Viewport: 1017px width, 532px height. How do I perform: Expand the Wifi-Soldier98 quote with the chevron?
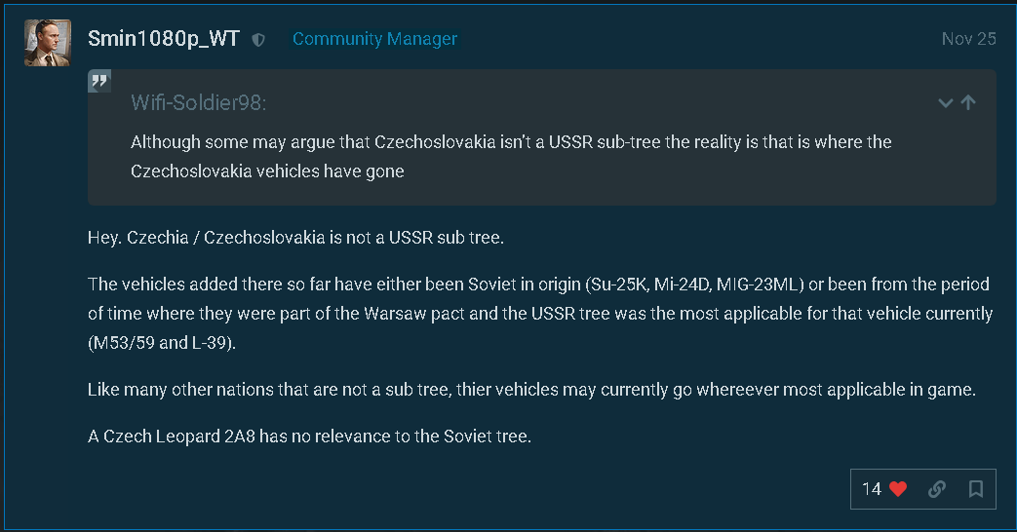(945, 102)
